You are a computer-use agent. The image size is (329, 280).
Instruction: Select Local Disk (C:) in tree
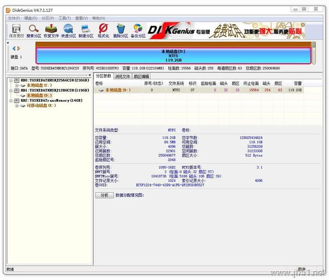click(39, 85)
